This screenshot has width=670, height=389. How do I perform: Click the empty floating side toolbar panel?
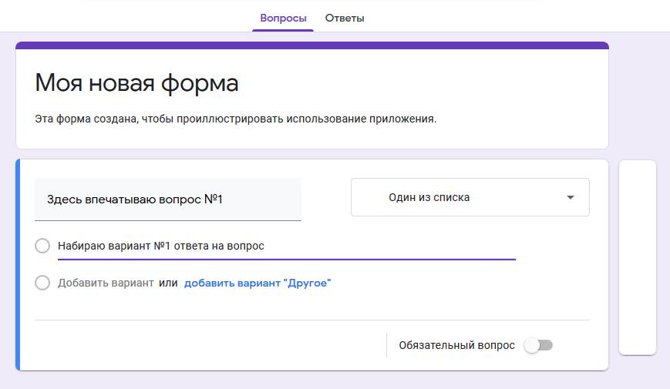click(638, 257)
